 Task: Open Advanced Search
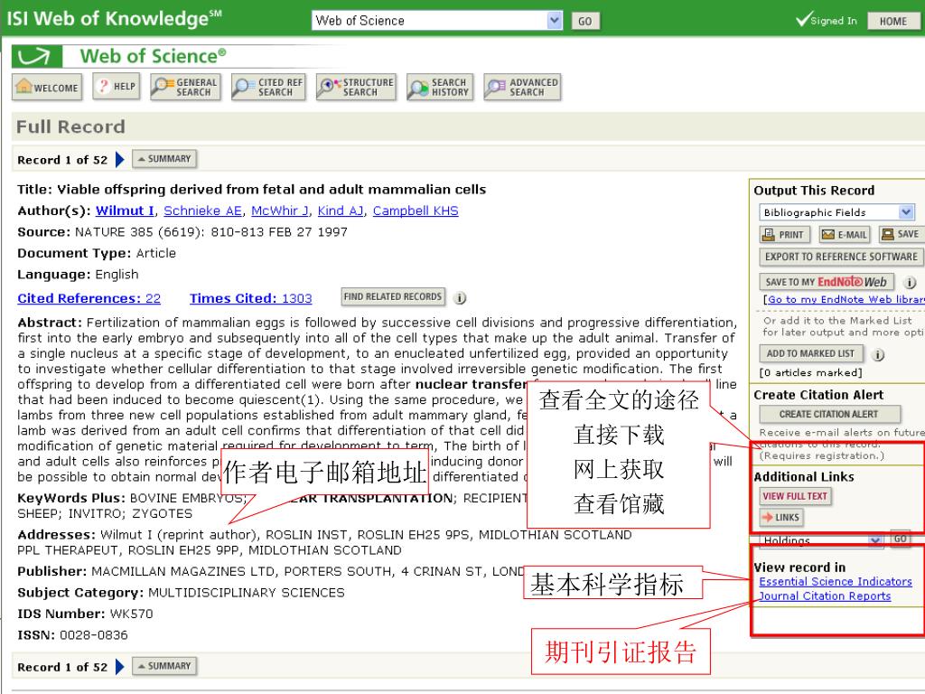point(522,87)
